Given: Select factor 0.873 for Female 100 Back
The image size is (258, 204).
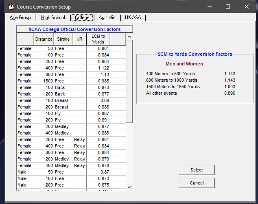Looking at the screenshot, I should pos(98,87).
